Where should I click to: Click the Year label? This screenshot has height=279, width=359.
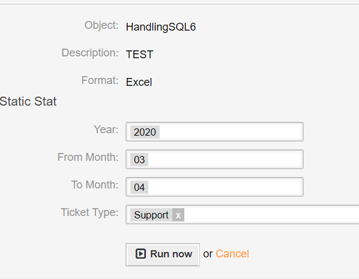[x=106, y=130]
